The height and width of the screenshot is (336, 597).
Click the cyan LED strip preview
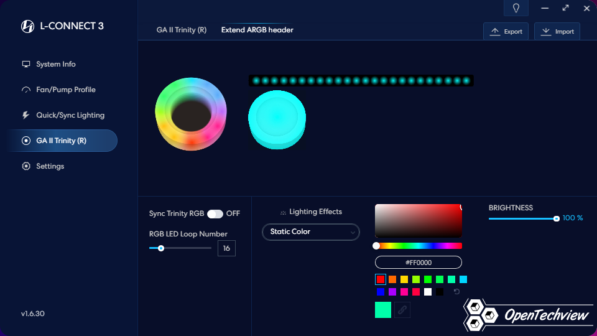coord(361,81)
